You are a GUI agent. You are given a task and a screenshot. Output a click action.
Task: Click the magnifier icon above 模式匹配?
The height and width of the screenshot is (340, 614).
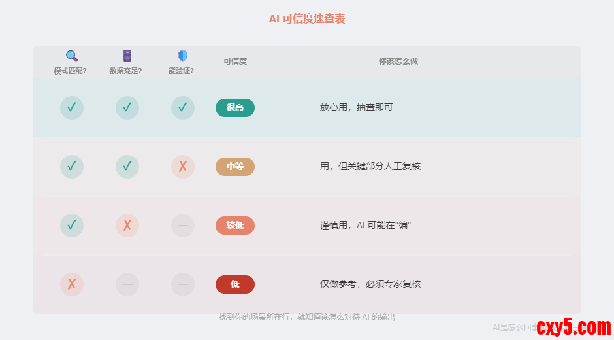pos(72,56)
